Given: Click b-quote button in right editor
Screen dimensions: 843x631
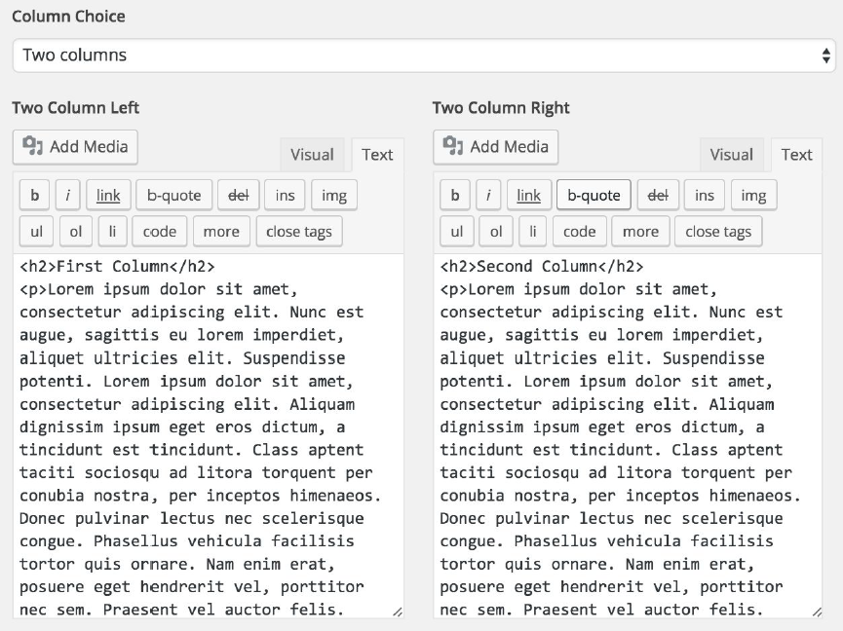Looking at the screenshot, I should [x=594, y=196].
